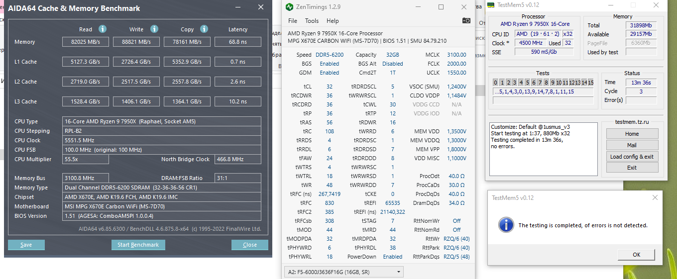Click the TestMem5 log text area
The image size is (677, 279).
tap(543, 149)
